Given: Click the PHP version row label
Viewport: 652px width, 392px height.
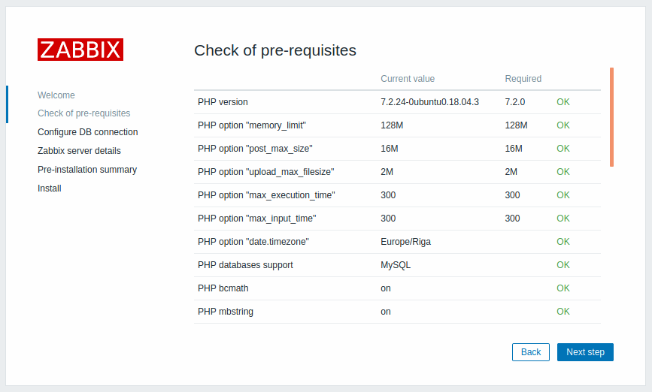Looking at the screenshot, I should click(223, 102).
